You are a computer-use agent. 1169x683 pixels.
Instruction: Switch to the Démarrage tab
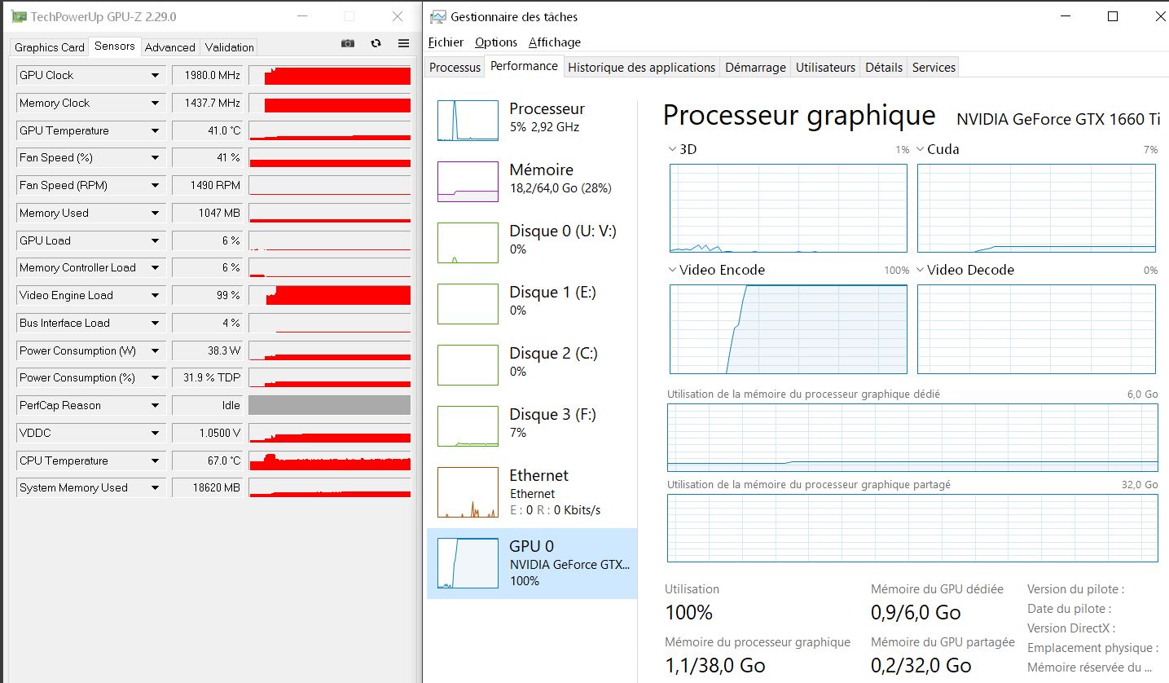[755, 68]
